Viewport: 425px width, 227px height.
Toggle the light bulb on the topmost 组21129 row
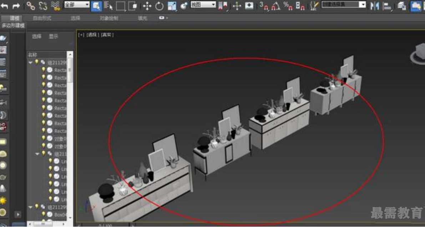point(37,62)
